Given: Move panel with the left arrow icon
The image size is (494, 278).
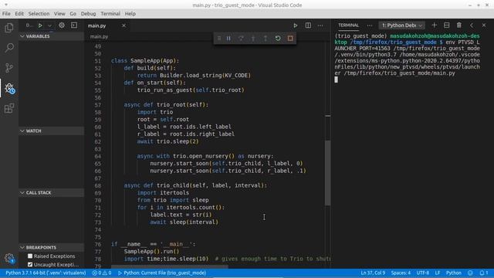Looking at the screenshot, I should (x=472, y=25).
